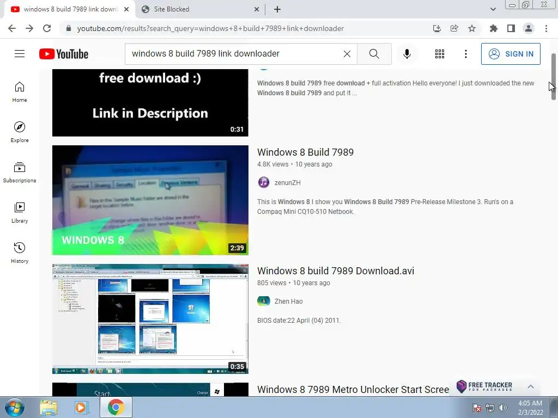The width and height of the screenshot is (558, 418).
Task: Bookmark this page with the star
Action: tap(471, 28)
